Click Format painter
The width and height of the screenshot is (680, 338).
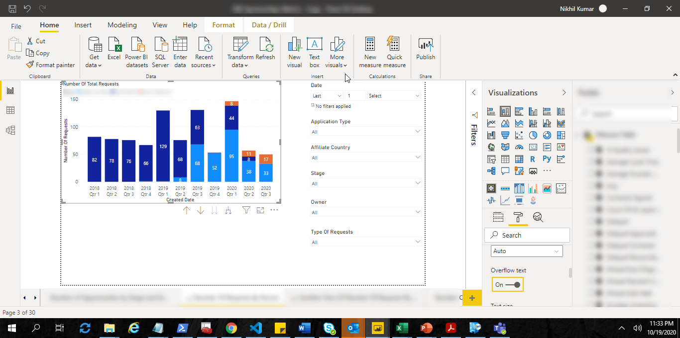tap(51, 65)
